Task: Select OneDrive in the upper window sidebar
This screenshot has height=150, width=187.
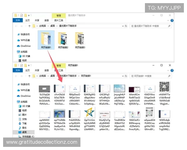Action: coord(24,46)
